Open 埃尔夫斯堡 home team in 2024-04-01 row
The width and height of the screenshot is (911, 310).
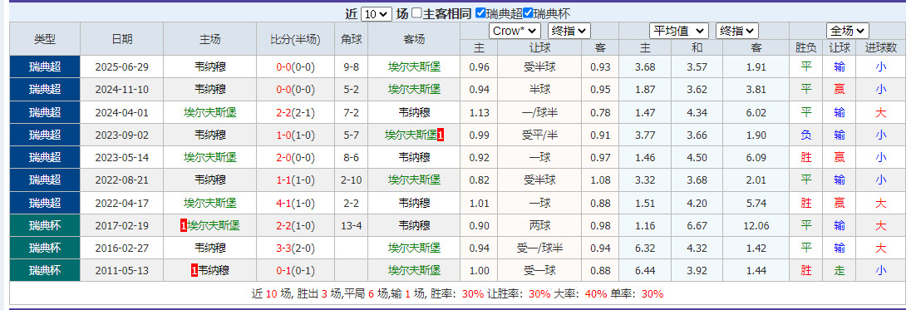click(x=209, y=112)
